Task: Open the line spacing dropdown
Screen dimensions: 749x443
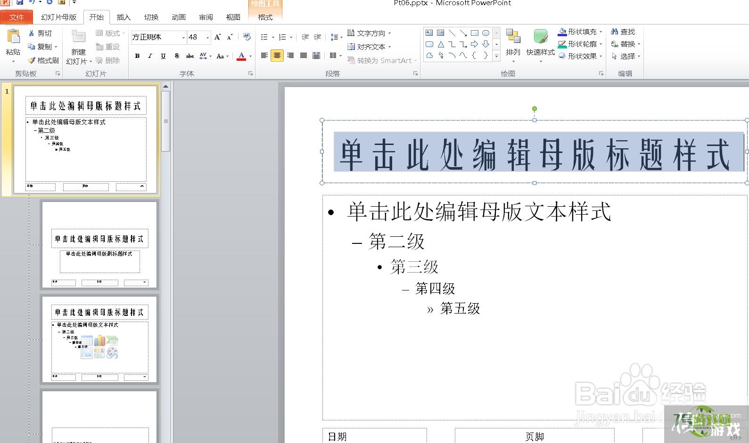Action: [336, 37]
